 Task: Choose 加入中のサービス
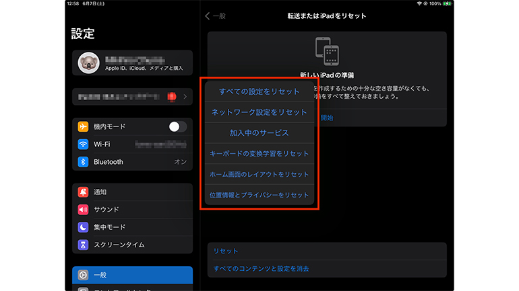point(259,133)
